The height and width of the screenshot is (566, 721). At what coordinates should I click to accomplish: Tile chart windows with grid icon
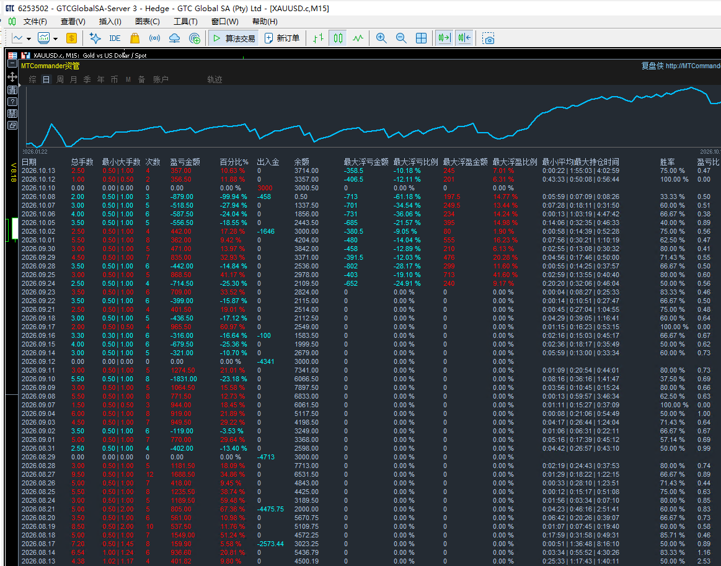tap(421, 38)
